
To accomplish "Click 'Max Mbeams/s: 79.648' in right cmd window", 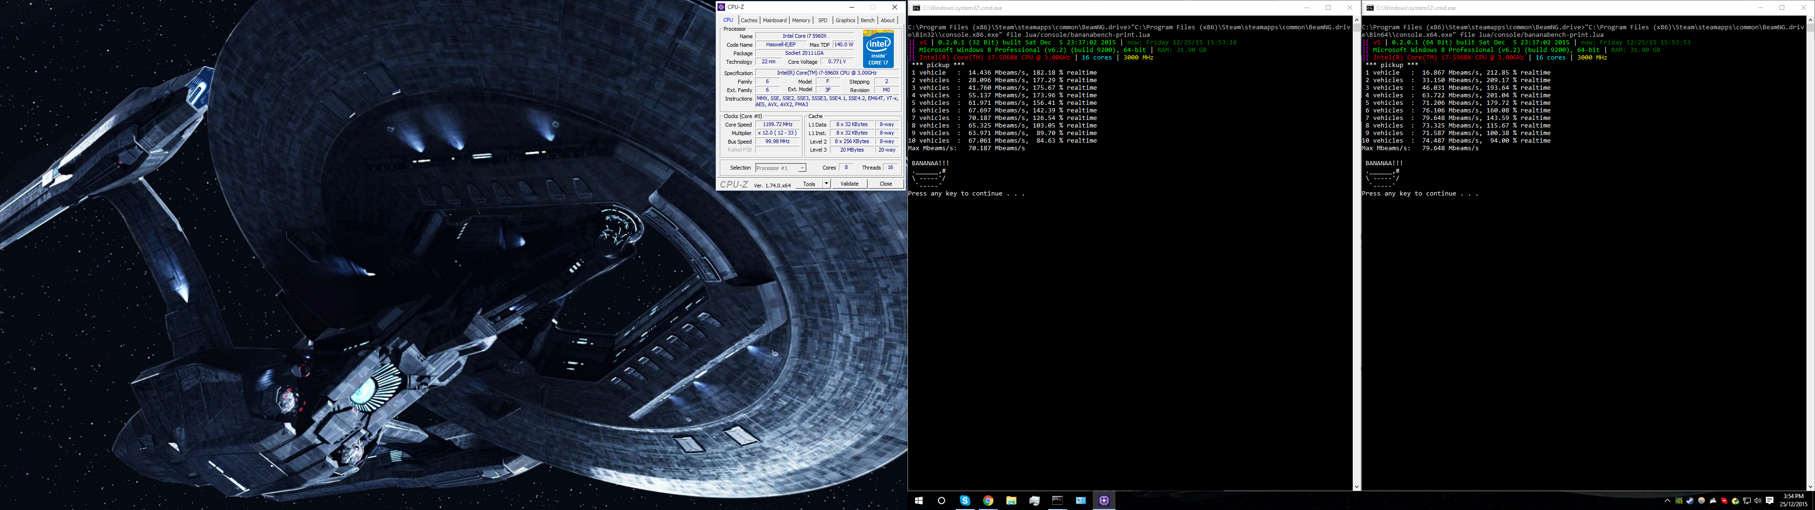I will click(x=1420, y=149).
